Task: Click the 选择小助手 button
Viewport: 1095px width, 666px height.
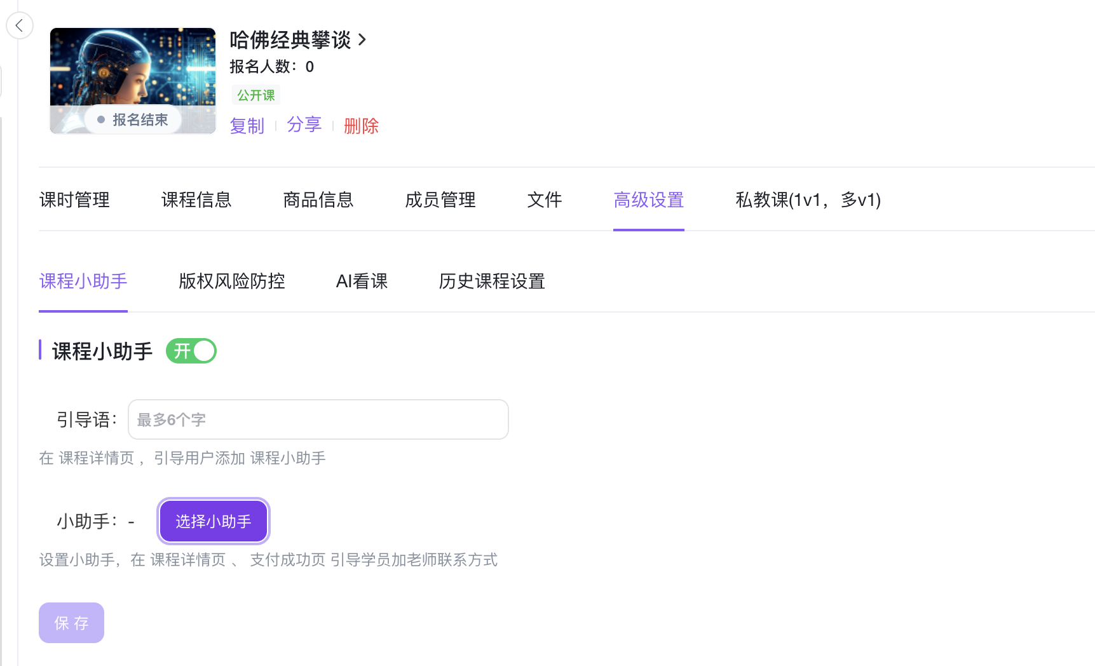Action: tap(214, 521)
